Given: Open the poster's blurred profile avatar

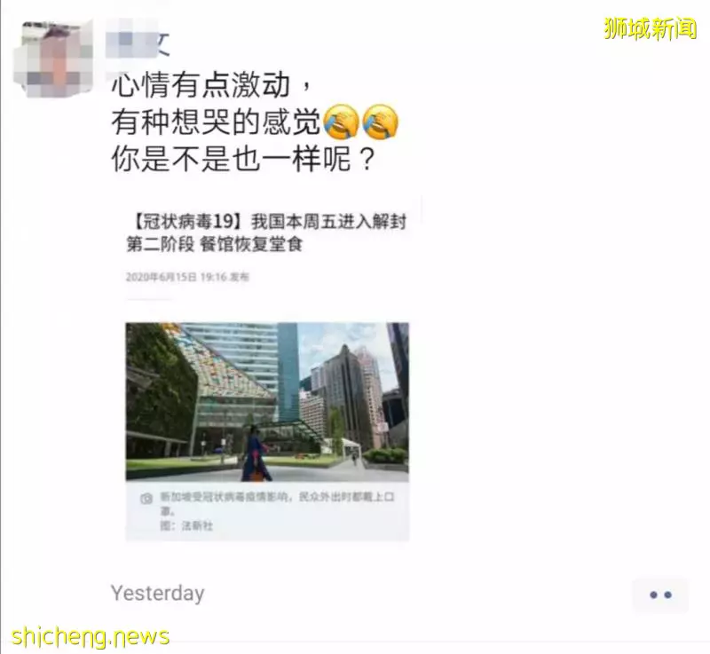Looking at the screenshot, I should (x=53, y=59).
